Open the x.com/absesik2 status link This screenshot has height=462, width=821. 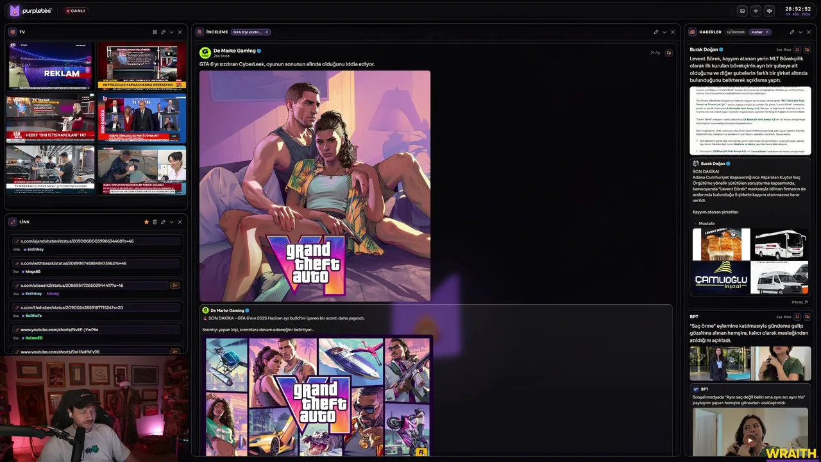pos(90,285)
